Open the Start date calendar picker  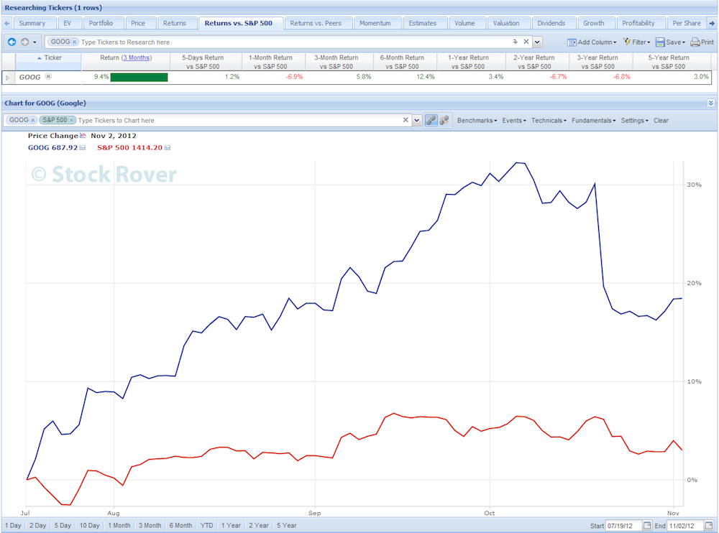click(647, 525)
